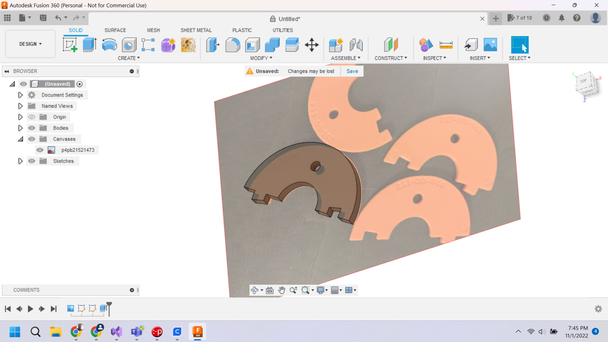Viewport: 608px width, 342px height.
Task: Toggle Sketches folder visibility eye
Action: tap(32, 161)
